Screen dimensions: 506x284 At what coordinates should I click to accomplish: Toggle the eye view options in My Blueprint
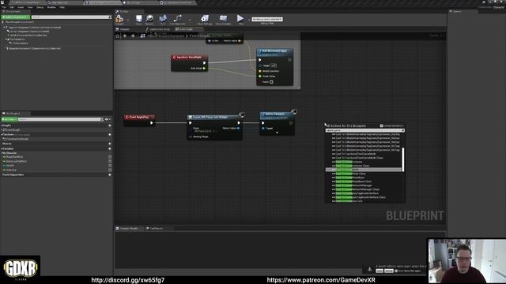(x=107, y=119)
